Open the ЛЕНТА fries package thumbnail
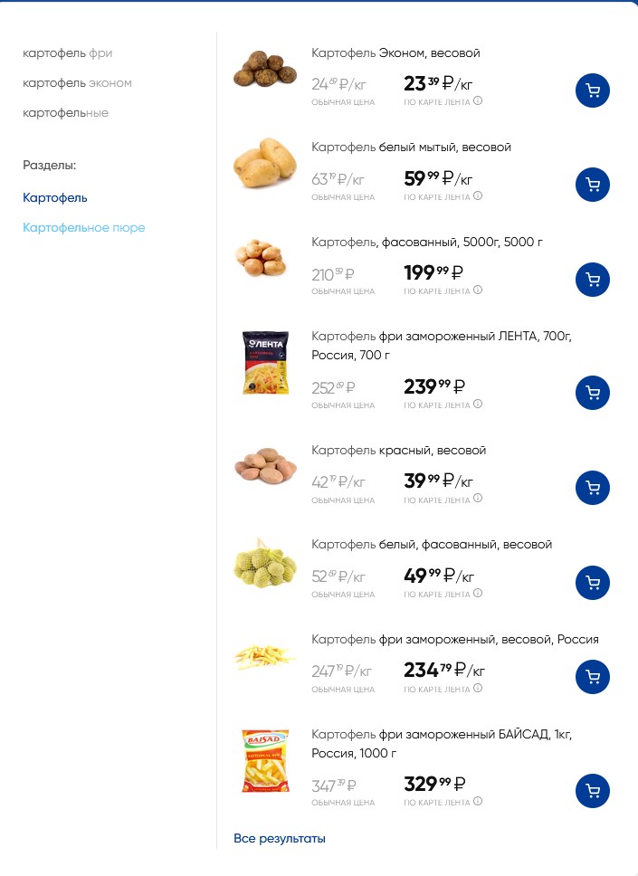The image size is (638, 876). (x=265, y=363)
